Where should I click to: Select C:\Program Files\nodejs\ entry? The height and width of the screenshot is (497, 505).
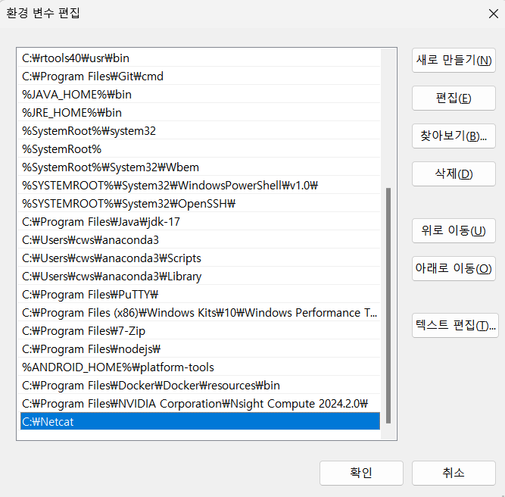(x=198, y=349)
